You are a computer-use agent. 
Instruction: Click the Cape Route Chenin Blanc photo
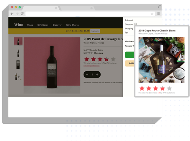point(161,60)
